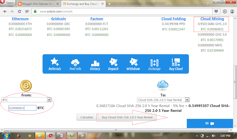Viewport: 237px width, 139px height.
Task: Select the BTC 0.00216072 Ethereum price
Action: (x=20, y=29)
